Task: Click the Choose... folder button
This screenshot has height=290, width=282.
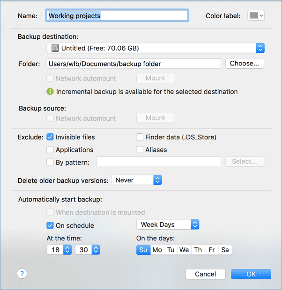Action: pyautogui.click(x=245, y=64)
